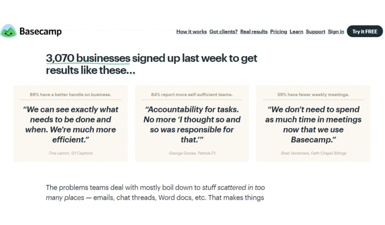Click the quote about time in meetings
This screenshot has height=225, width=385.
(x=313, y=124)
